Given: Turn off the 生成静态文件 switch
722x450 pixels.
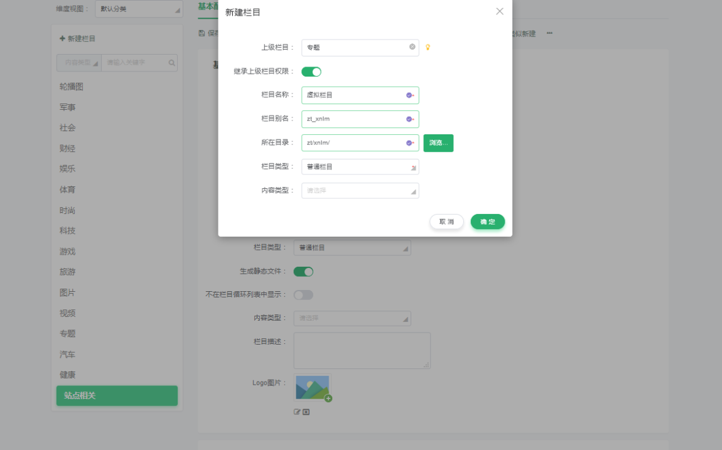Looking at the screenshot, I should 303,271.
